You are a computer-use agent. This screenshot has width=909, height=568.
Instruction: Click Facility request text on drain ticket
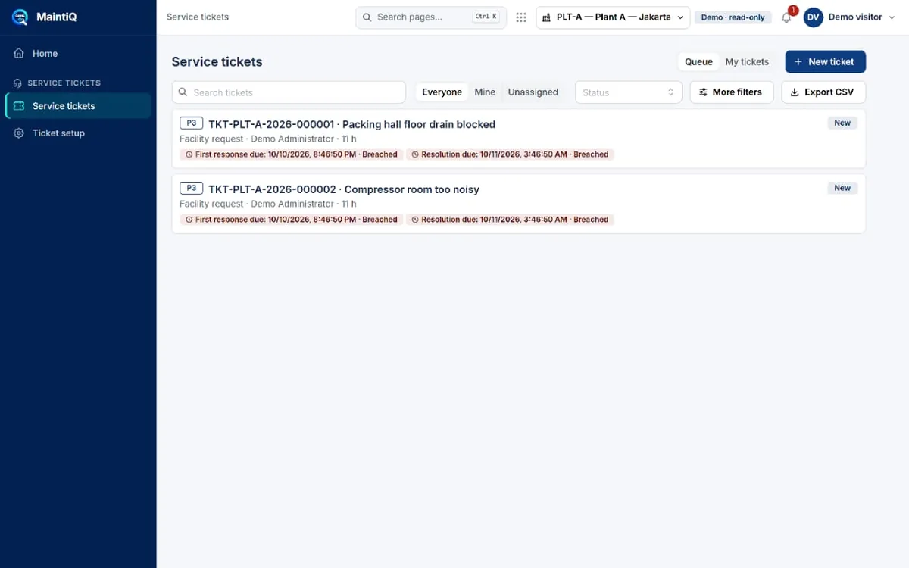point(211,139)
